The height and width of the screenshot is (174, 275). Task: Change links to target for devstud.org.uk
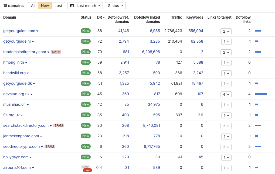point(226,94)
